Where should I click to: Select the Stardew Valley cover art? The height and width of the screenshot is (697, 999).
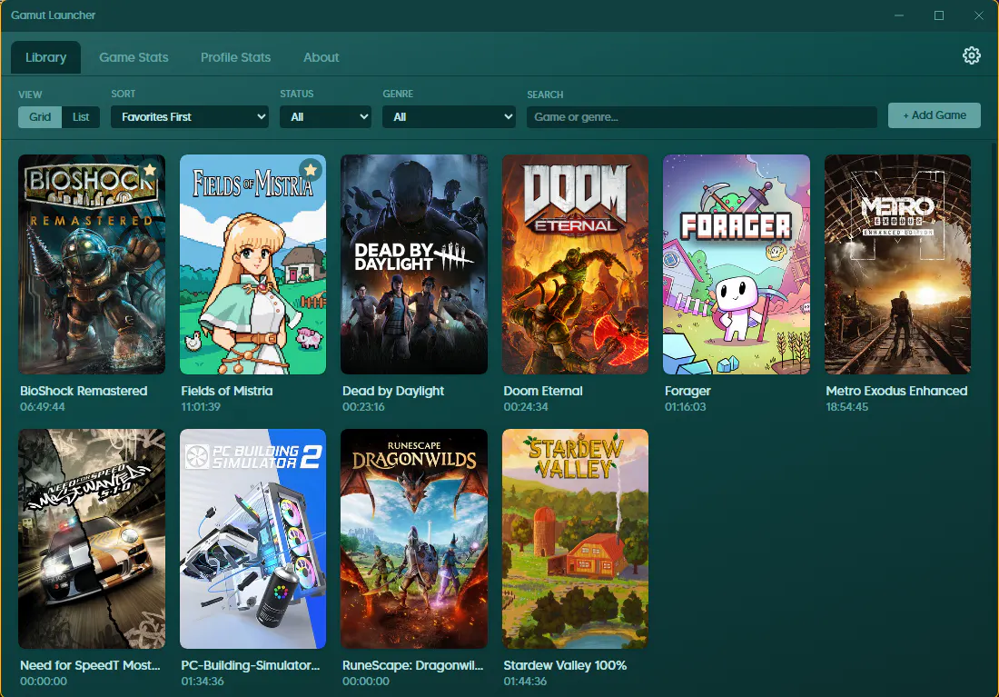(x=575, y=539)
